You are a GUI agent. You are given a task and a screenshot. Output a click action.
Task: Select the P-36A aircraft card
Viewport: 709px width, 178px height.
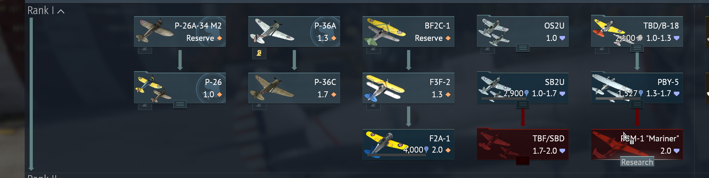coord(294,32)
